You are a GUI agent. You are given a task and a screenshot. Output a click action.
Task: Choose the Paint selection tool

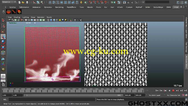coord(3,31)
